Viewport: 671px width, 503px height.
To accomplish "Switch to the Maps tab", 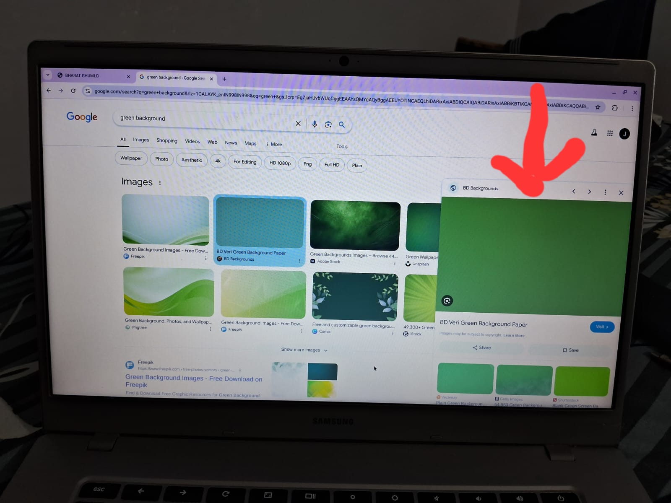I will pyautogui.click(x=250, y=143).
